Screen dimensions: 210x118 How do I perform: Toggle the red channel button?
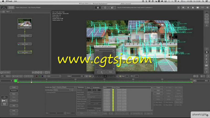37,76
